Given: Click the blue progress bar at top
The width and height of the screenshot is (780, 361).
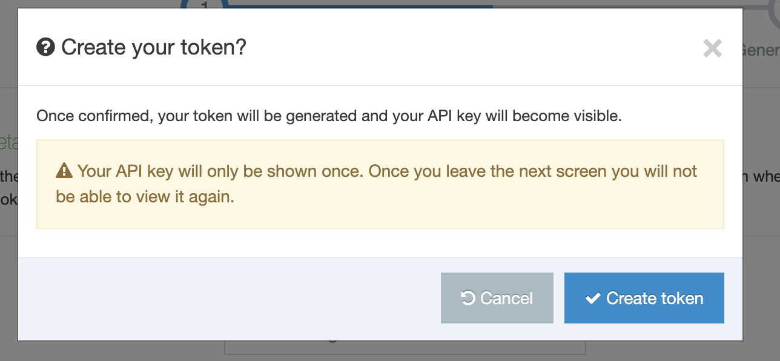Looking at the screenshot, I should pyautogui.click(x=363, y=4).
